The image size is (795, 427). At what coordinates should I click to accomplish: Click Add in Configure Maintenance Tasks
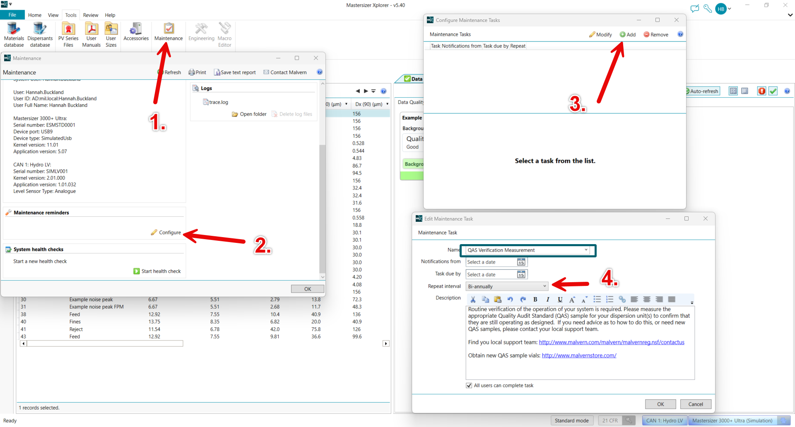tap(627, 35)
